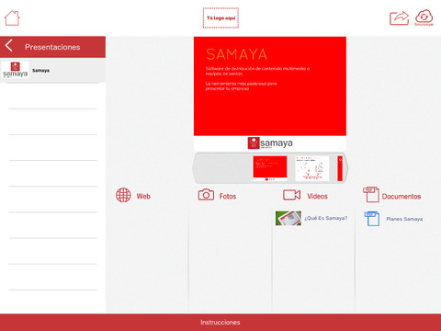441x331 pixels.
Task: Open the Instrucciones bottom bar
Action: coord(220,322)
